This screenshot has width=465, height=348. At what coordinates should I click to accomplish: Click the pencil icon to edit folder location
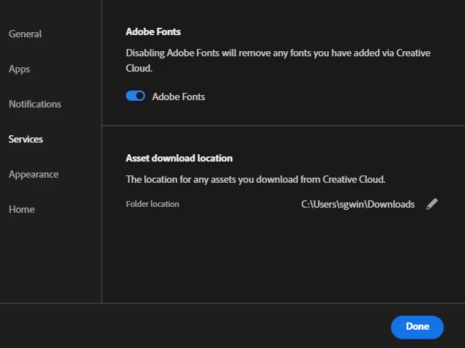pos(432,204)
